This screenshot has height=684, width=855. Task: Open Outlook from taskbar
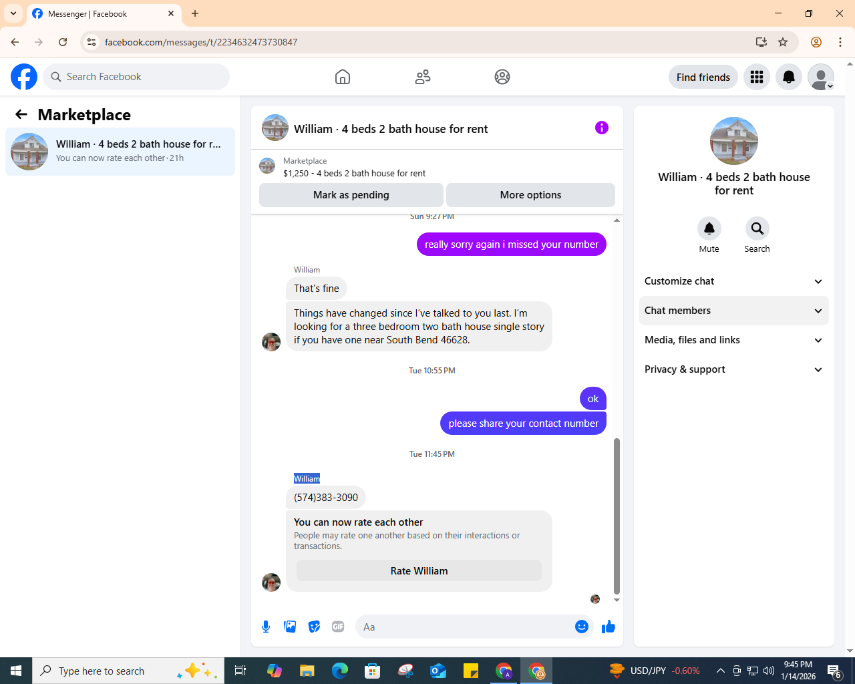(x=438, y=671)
